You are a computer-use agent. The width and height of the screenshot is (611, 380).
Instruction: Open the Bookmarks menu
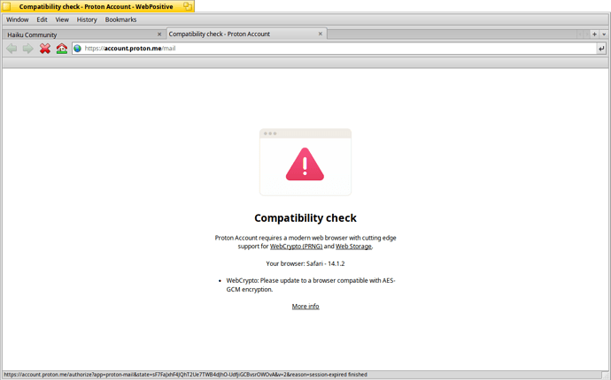(x=120, y=19)
